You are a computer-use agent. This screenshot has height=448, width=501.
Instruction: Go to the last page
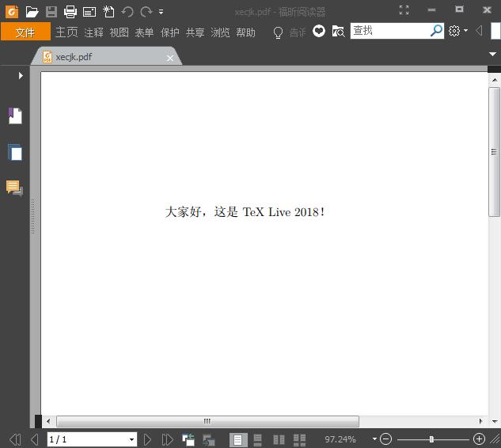(168, 440)
